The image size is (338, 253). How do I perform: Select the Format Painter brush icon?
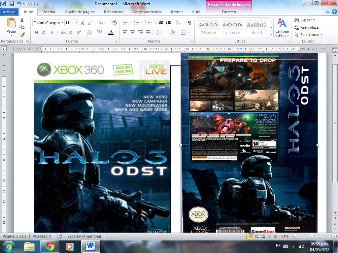(22, 34)
